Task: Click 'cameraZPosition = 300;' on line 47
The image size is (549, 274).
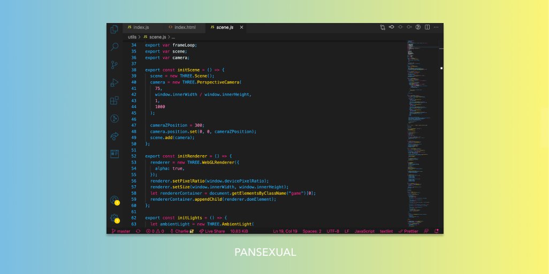Action: (x=177, y=125)
